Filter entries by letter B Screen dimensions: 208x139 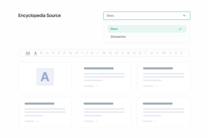41,53
